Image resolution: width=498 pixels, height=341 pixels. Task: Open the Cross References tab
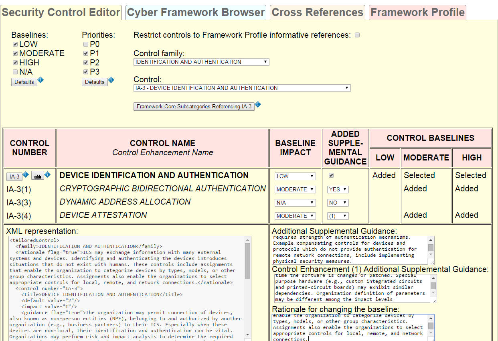pyautogui.click(x=317, y=12)
